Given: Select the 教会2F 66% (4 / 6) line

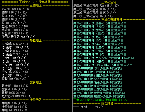Looking at the screenshot, I should click(14, 89).
